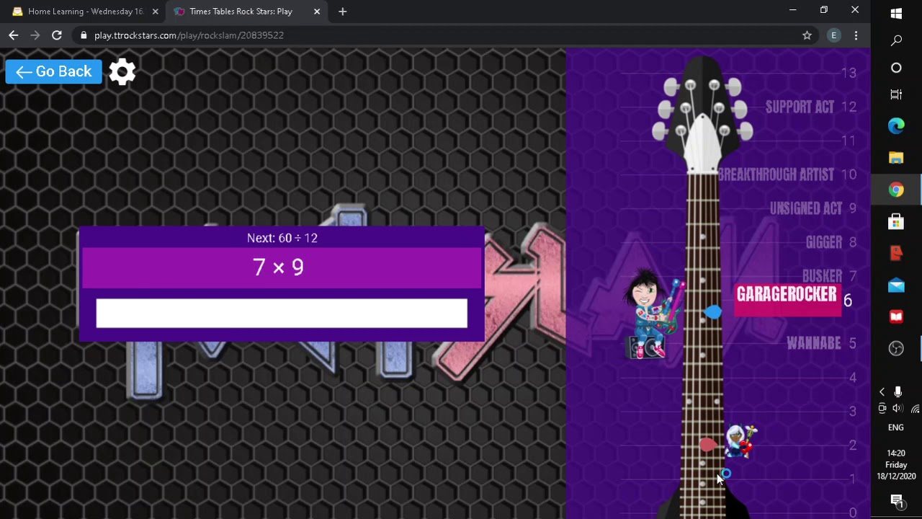This screenshot has height=519, width=922.
Task: Open the red face app on taskbar
Action: tap(896, 253)
